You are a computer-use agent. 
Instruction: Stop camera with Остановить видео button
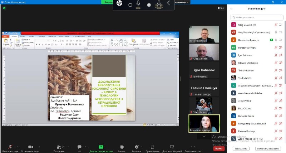click(x=31, y=147)
